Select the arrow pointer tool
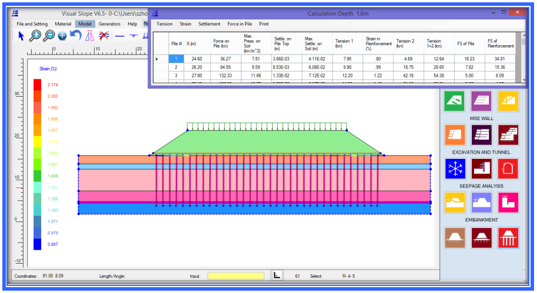The height and width of the screenshot is (293, 537). tap(21, 36)
